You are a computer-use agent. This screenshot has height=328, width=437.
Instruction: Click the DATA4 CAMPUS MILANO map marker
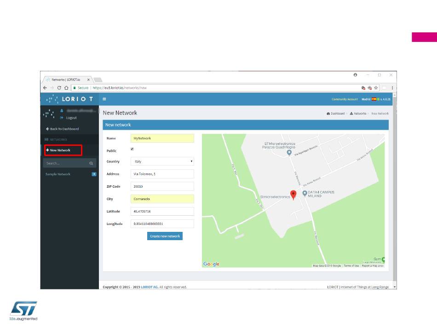pyautogui.click(x=305, y=193)
